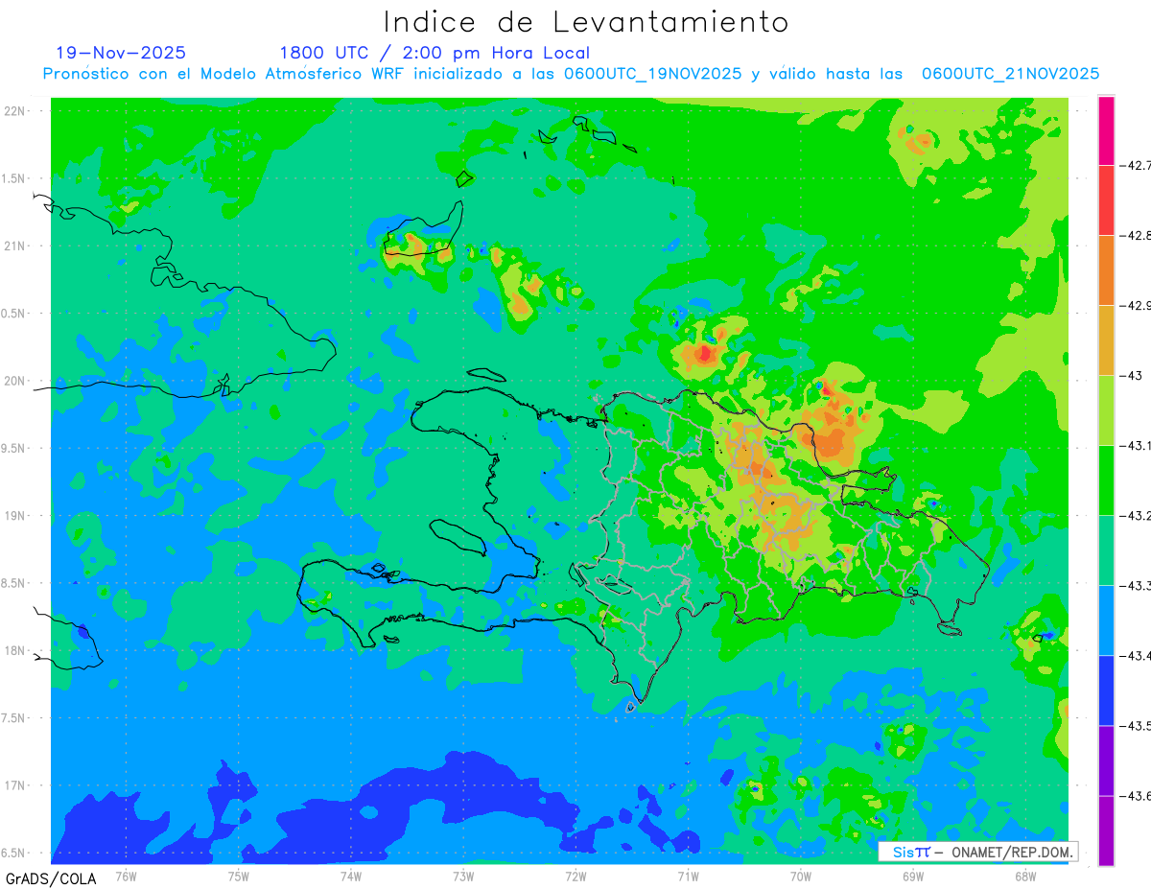Screen dimensions: 1151x889
Task: Click the colorbar value '-42.9'
Action: [x=1136, y=305]
